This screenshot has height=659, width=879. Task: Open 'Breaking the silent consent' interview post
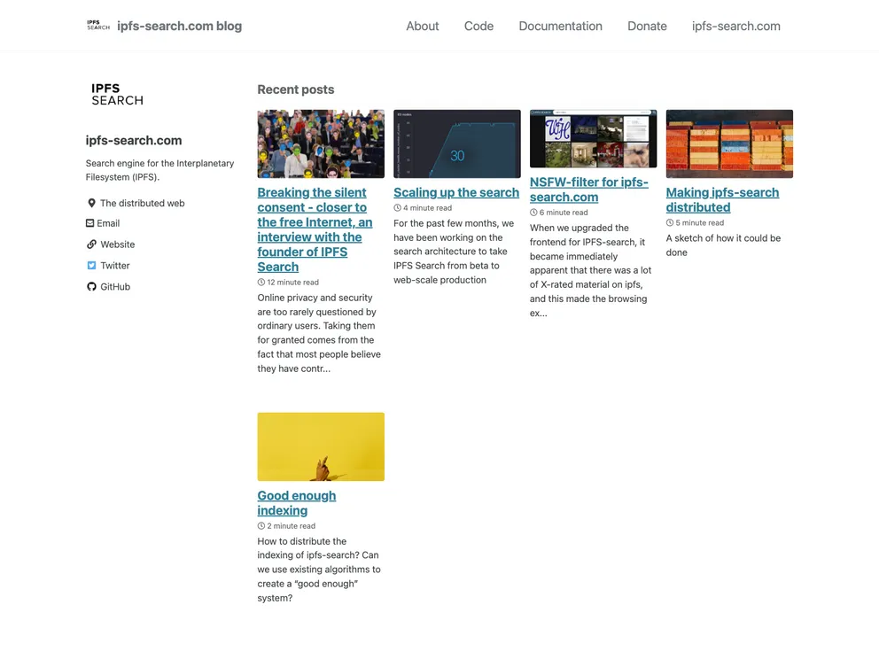point(315,229)
